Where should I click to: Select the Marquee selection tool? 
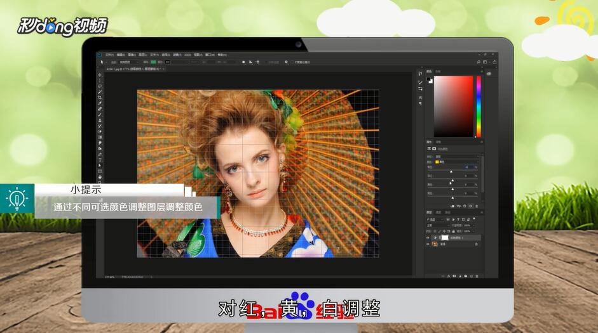click(100, 81)
